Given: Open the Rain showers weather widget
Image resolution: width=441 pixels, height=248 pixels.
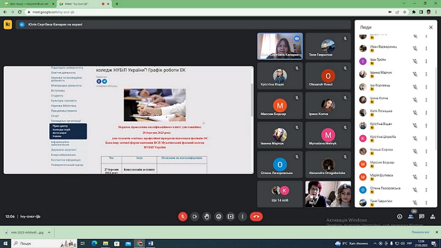Looking at the screenshot, I should pyautogui.click(x=351, y=243).
